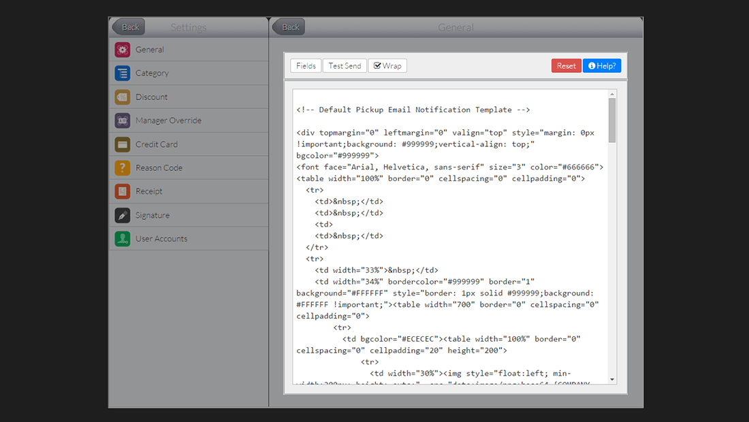The width and height of the screenshot is (749, 422).
Task: Click the Manager Override icon
Action: coord(123,120)
